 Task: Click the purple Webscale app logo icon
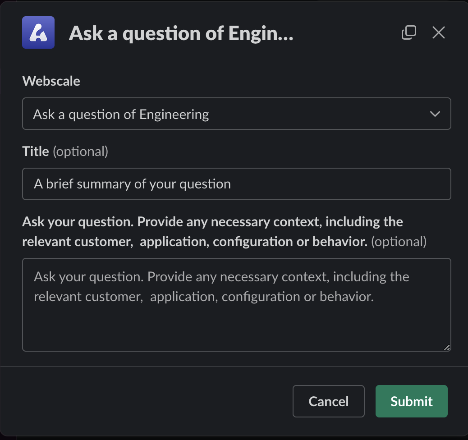(x=38, y=32)
